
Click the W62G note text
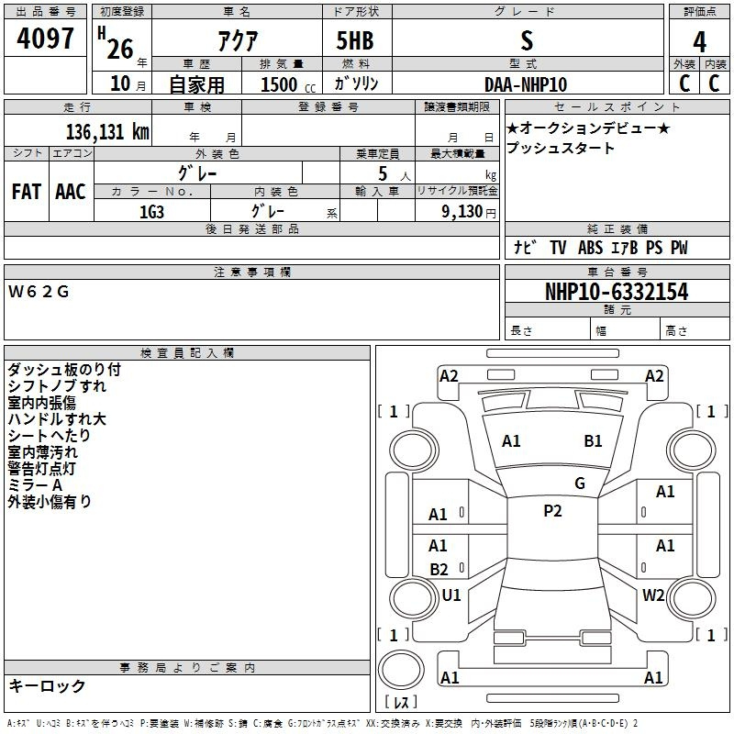tap(39, 292)
